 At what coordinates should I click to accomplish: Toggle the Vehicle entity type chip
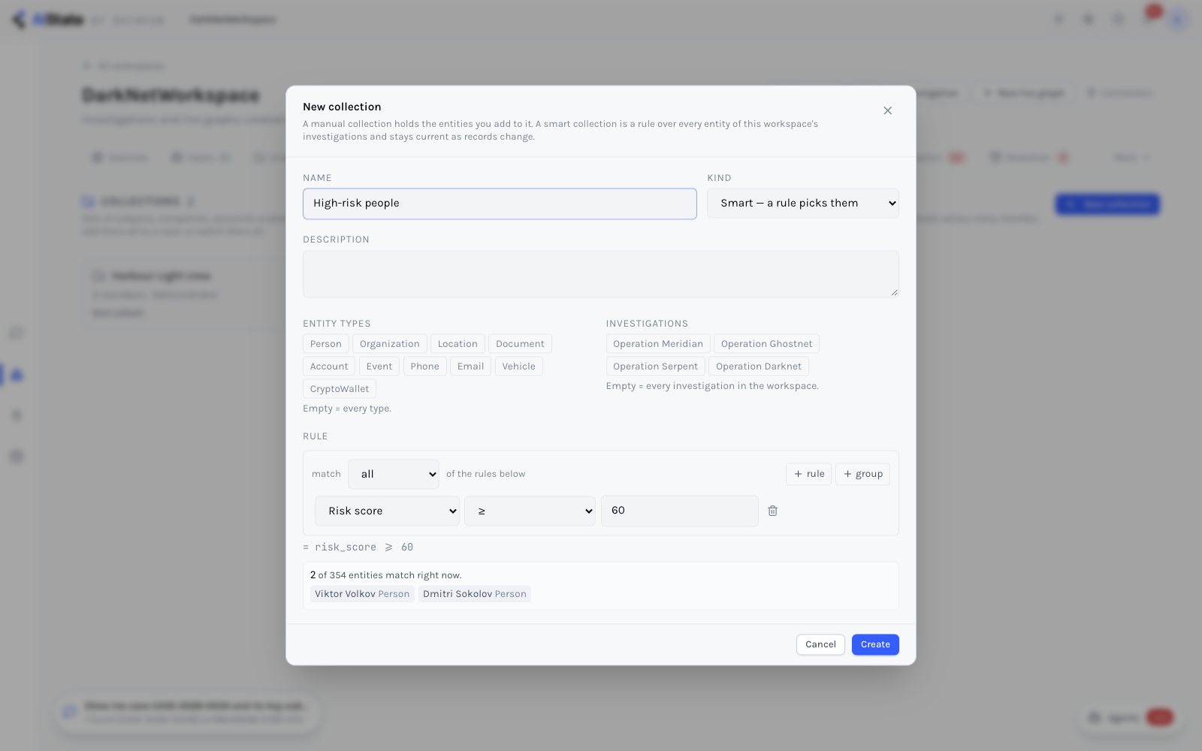click(518, 366)
